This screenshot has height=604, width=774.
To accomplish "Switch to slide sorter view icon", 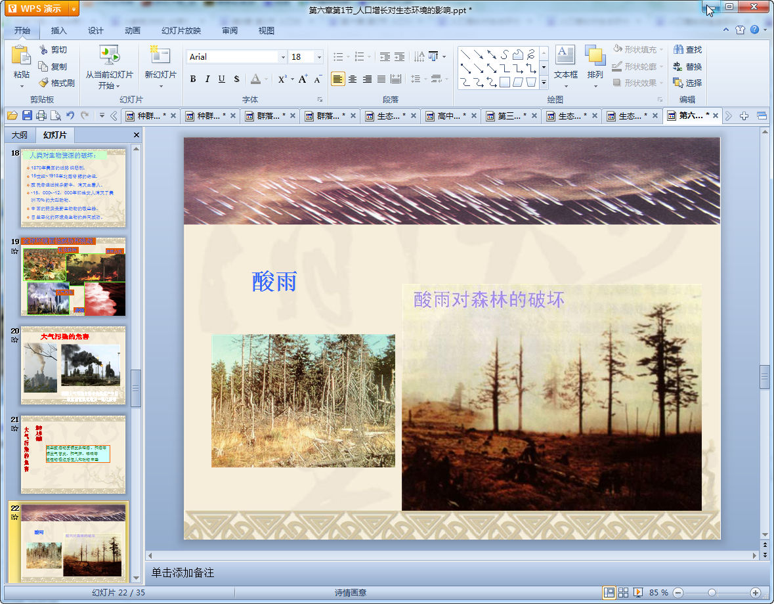I will click(624, 593).
